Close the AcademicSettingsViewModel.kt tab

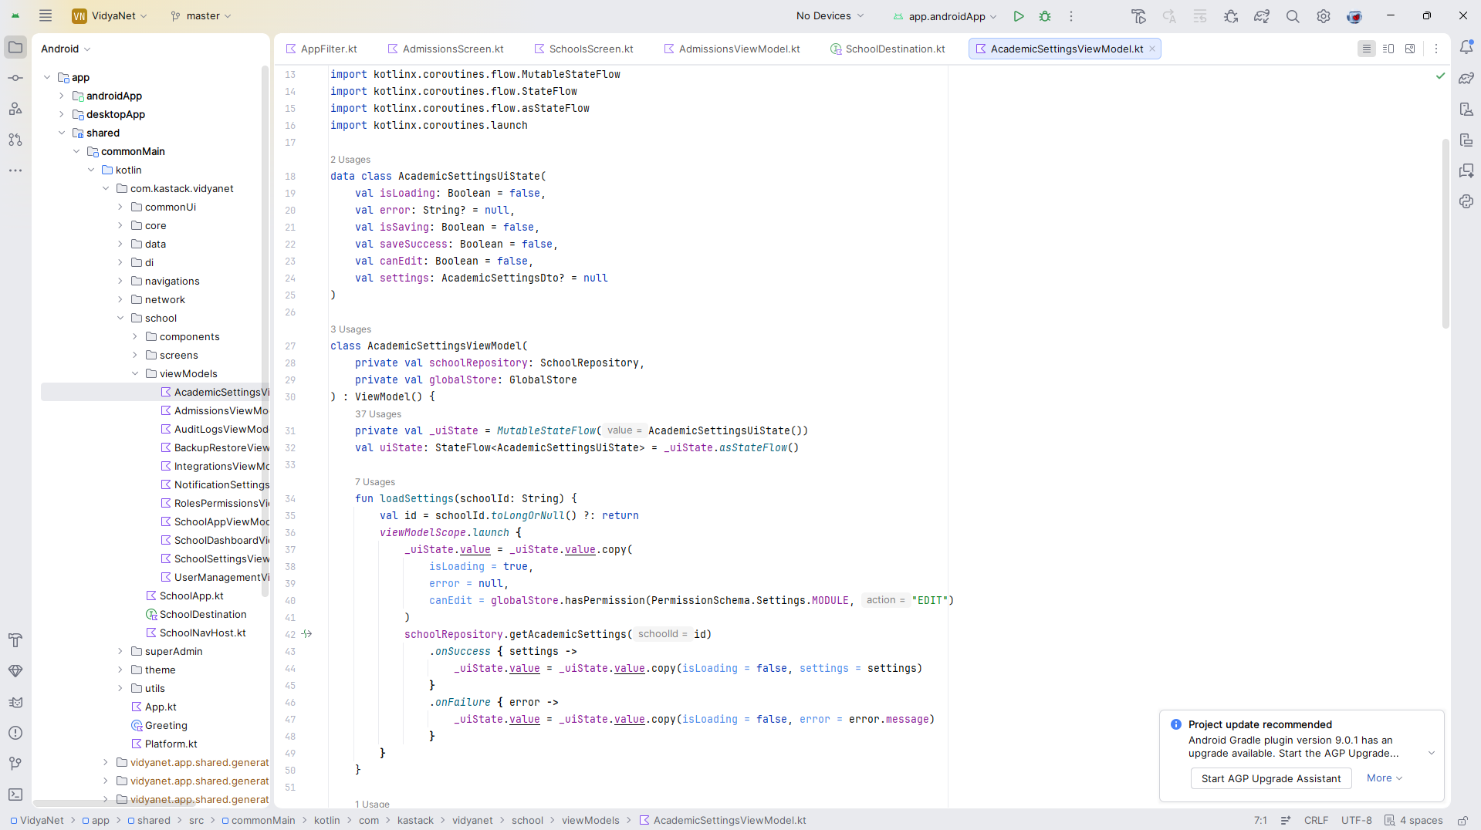[x=1152, y=49]
